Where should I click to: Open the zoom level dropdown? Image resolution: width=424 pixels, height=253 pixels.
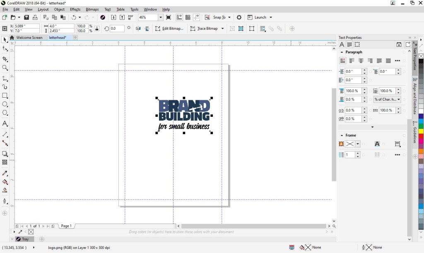pyautogui.click(x=161, y=17)
